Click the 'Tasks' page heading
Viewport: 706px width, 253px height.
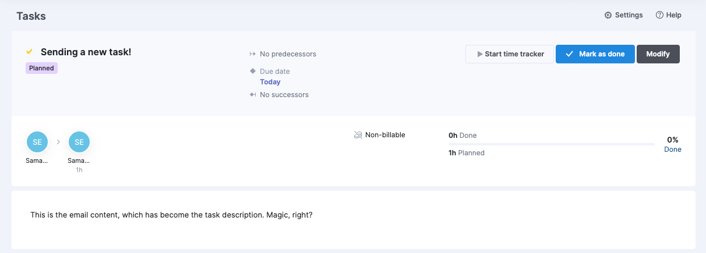click(31, 16)
